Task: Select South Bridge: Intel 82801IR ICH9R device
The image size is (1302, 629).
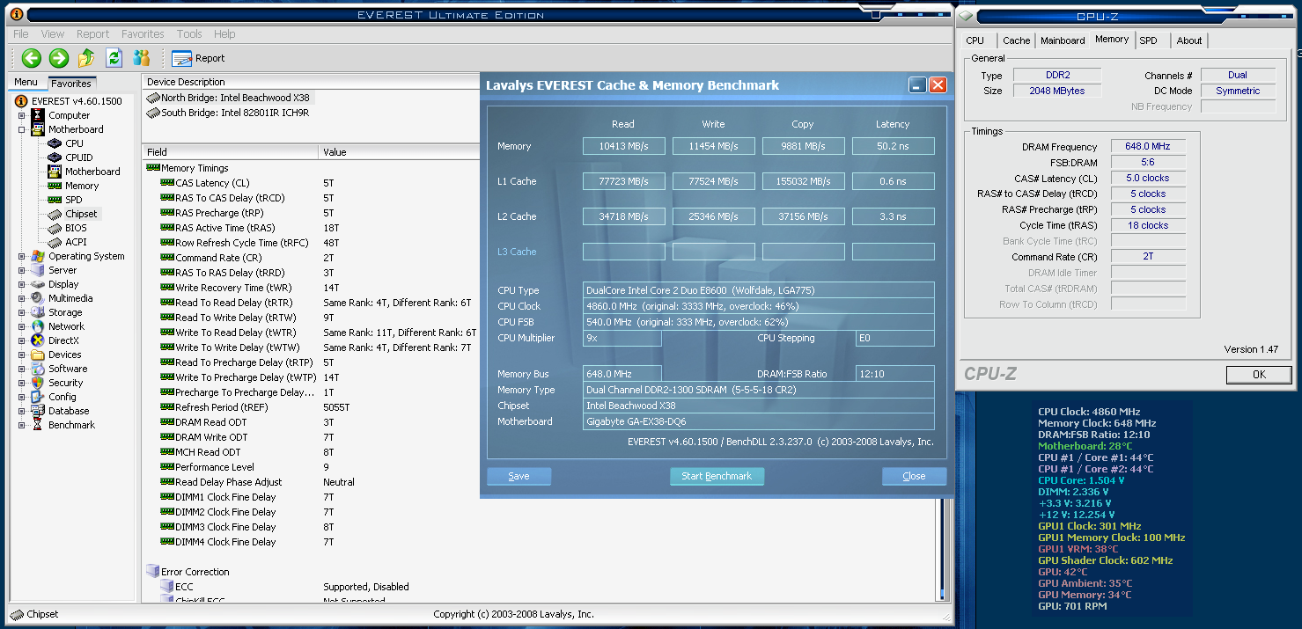Action: (x=227, y=113)
